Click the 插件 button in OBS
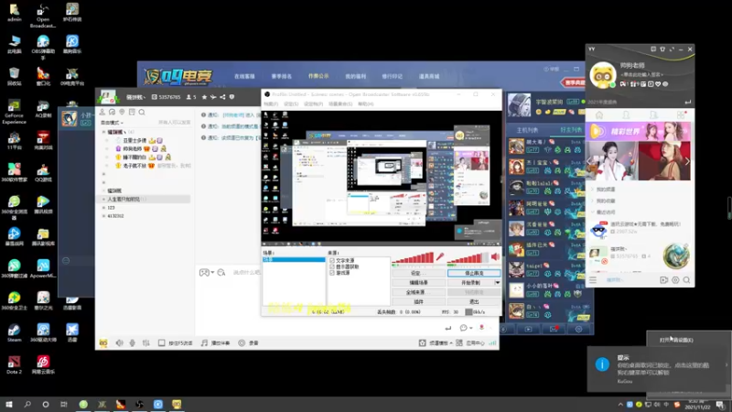The height and width of the screenshot is (412, 732). pyautogui.click(x=419, y=302)
